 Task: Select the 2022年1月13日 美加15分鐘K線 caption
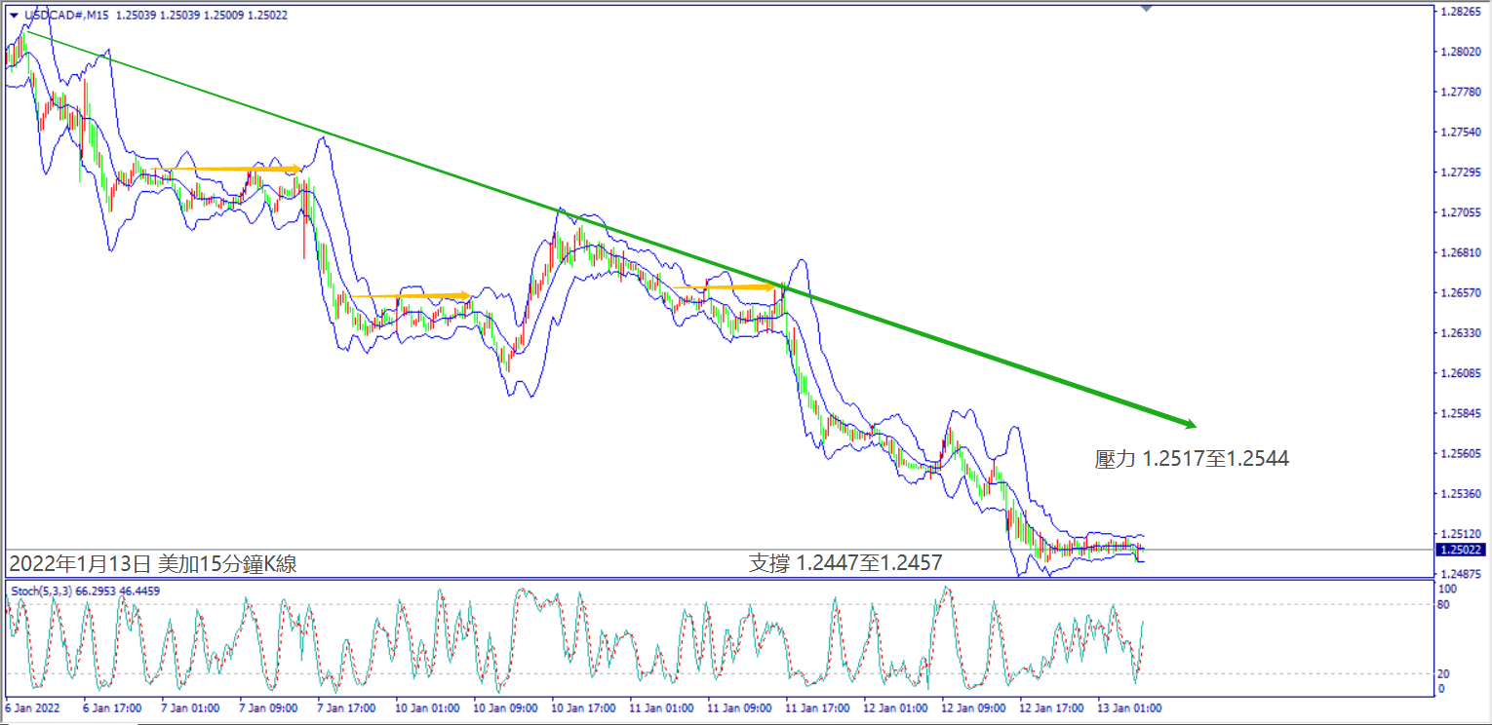153,563
